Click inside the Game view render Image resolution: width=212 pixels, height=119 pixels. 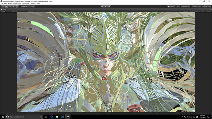click(106, 62)
